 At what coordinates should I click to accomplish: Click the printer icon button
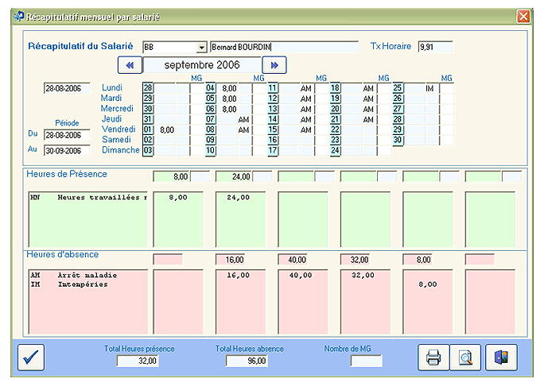pos(433,357)
